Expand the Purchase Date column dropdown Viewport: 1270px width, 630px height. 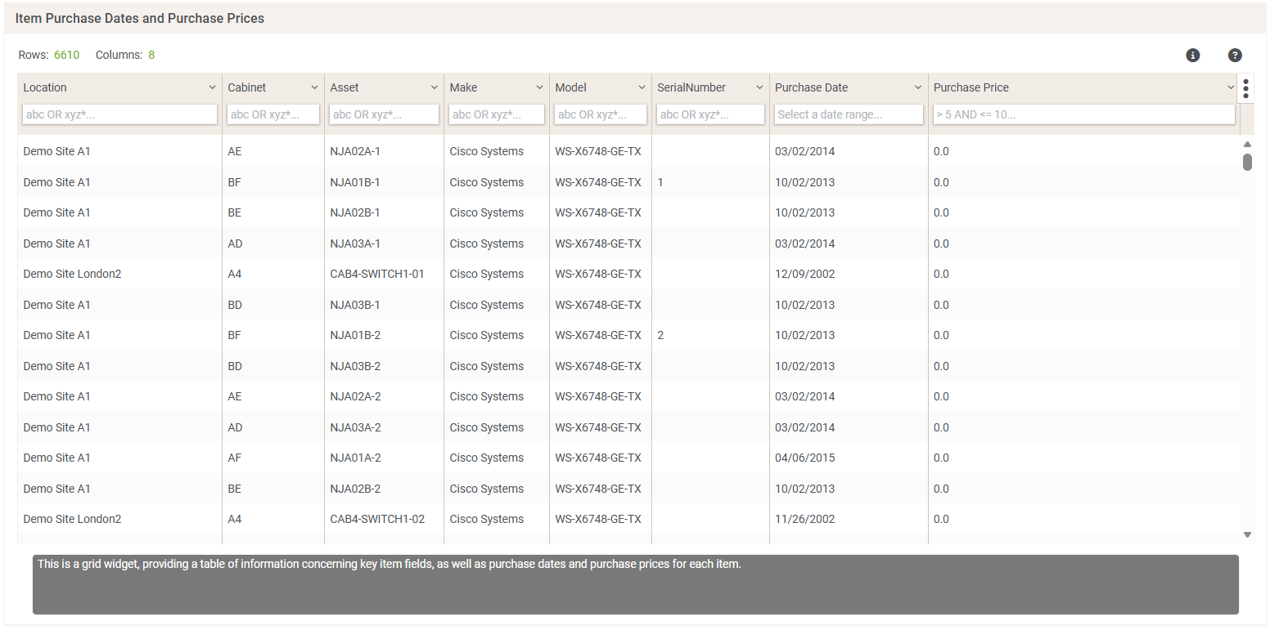(918, 87)
